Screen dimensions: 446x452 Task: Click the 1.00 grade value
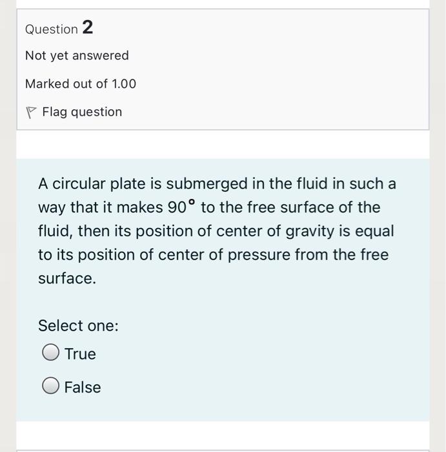pyautogui.click(x=124, y=84)
